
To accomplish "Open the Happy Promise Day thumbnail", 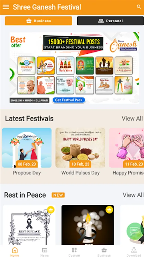I will [x=127, y=148].
